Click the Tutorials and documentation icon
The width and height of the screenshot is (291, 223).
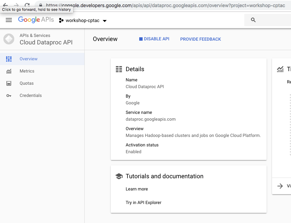pyautogui.click(x=119, y=176)
